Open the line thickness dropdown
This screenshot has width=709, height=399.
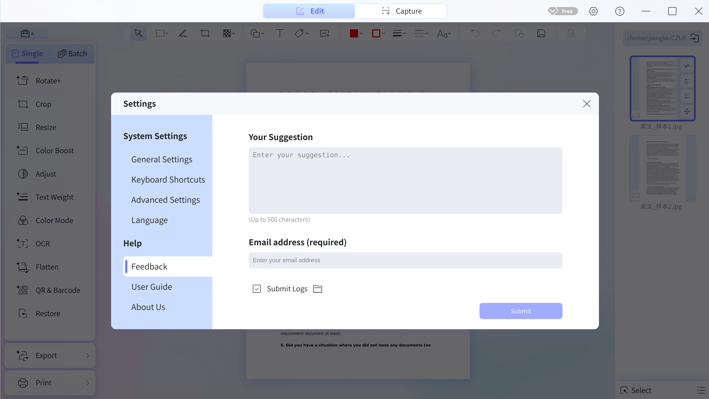click(x=399, y=33)
